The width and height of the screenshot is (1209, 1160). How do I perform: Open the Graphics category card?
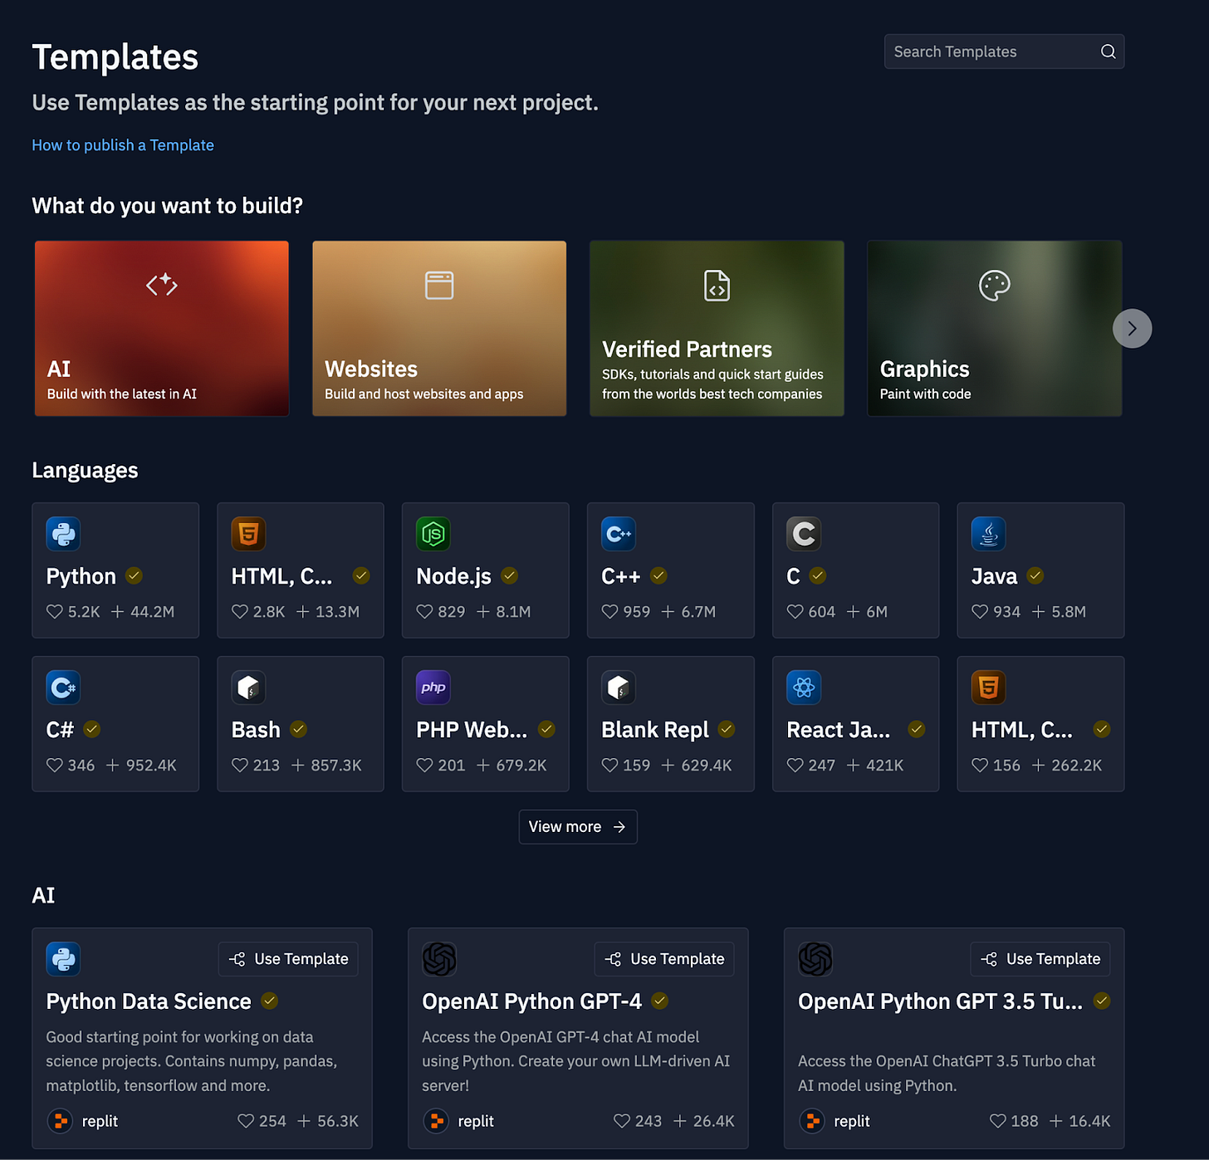995,329
